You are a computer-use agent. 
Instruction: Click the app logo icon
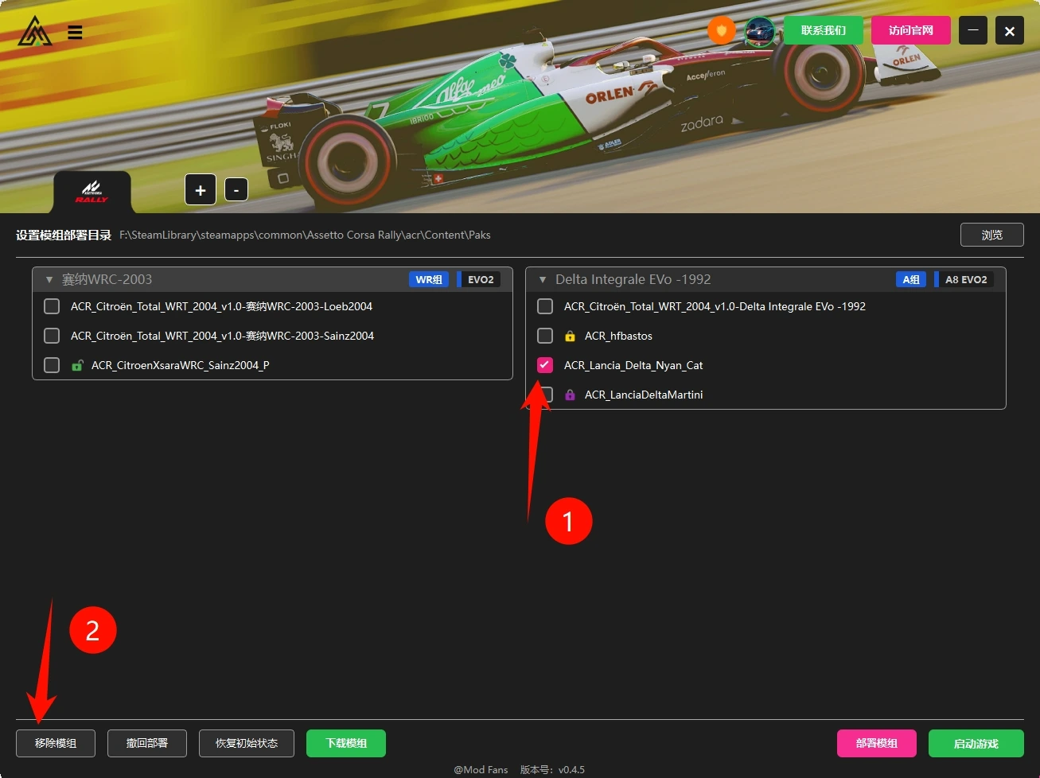click(35, 32)
